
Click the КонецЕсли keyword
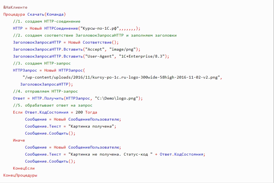[24, 168]
